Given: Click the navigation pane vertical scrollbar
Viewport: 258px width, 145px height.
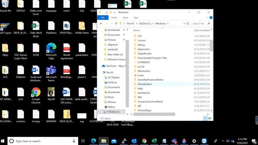Looking at the screenshot, I should [x=127, y=73].
